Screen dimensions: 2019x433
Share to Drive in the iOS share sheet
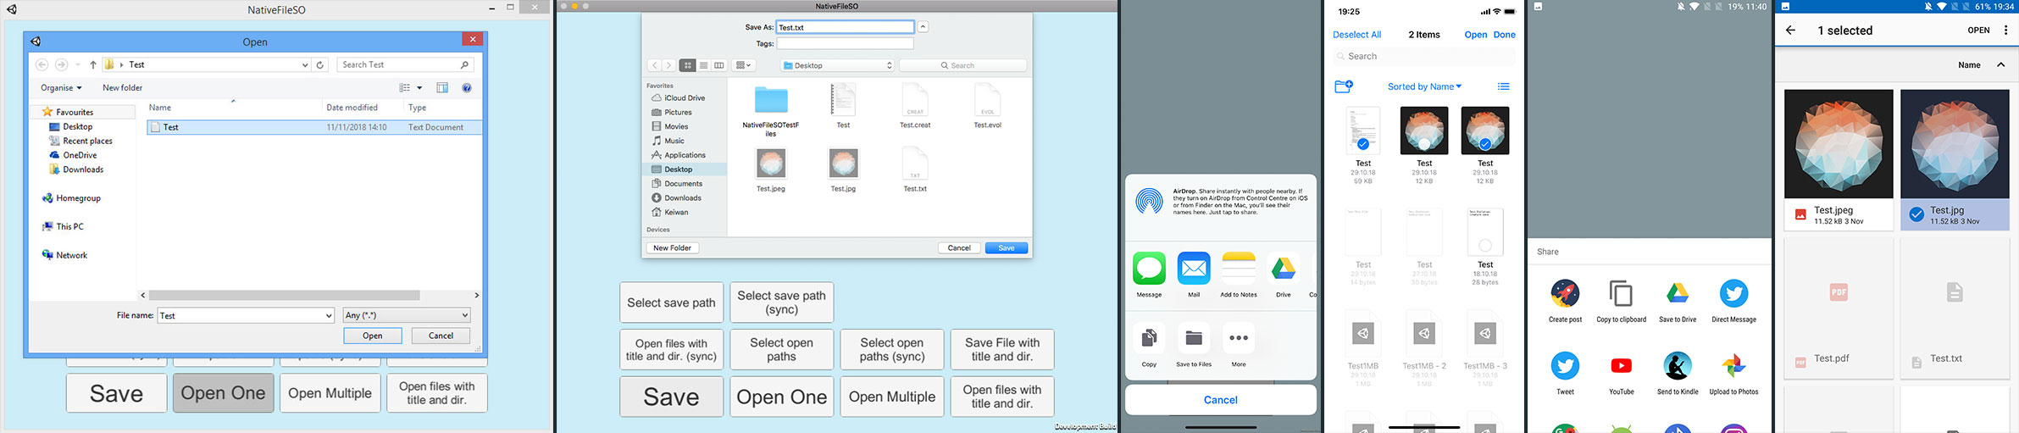(1284, 269)
